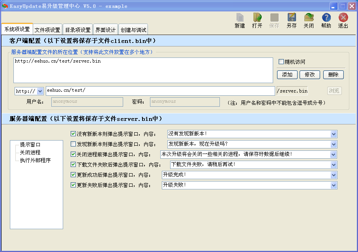Open dropdown for 发现新版本，现在升级吗？
358x252 pixels.
point(334,144)
